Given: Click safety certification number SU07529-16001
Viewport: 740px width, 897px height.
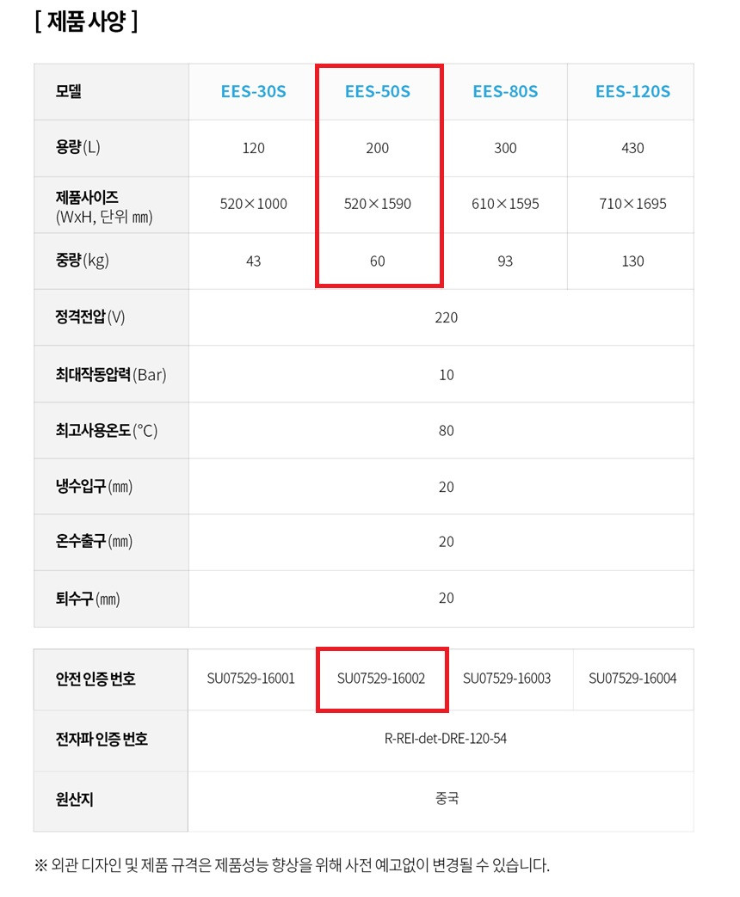Looking at the screenshot, I should pyautogui.click(x=251, y=679).
